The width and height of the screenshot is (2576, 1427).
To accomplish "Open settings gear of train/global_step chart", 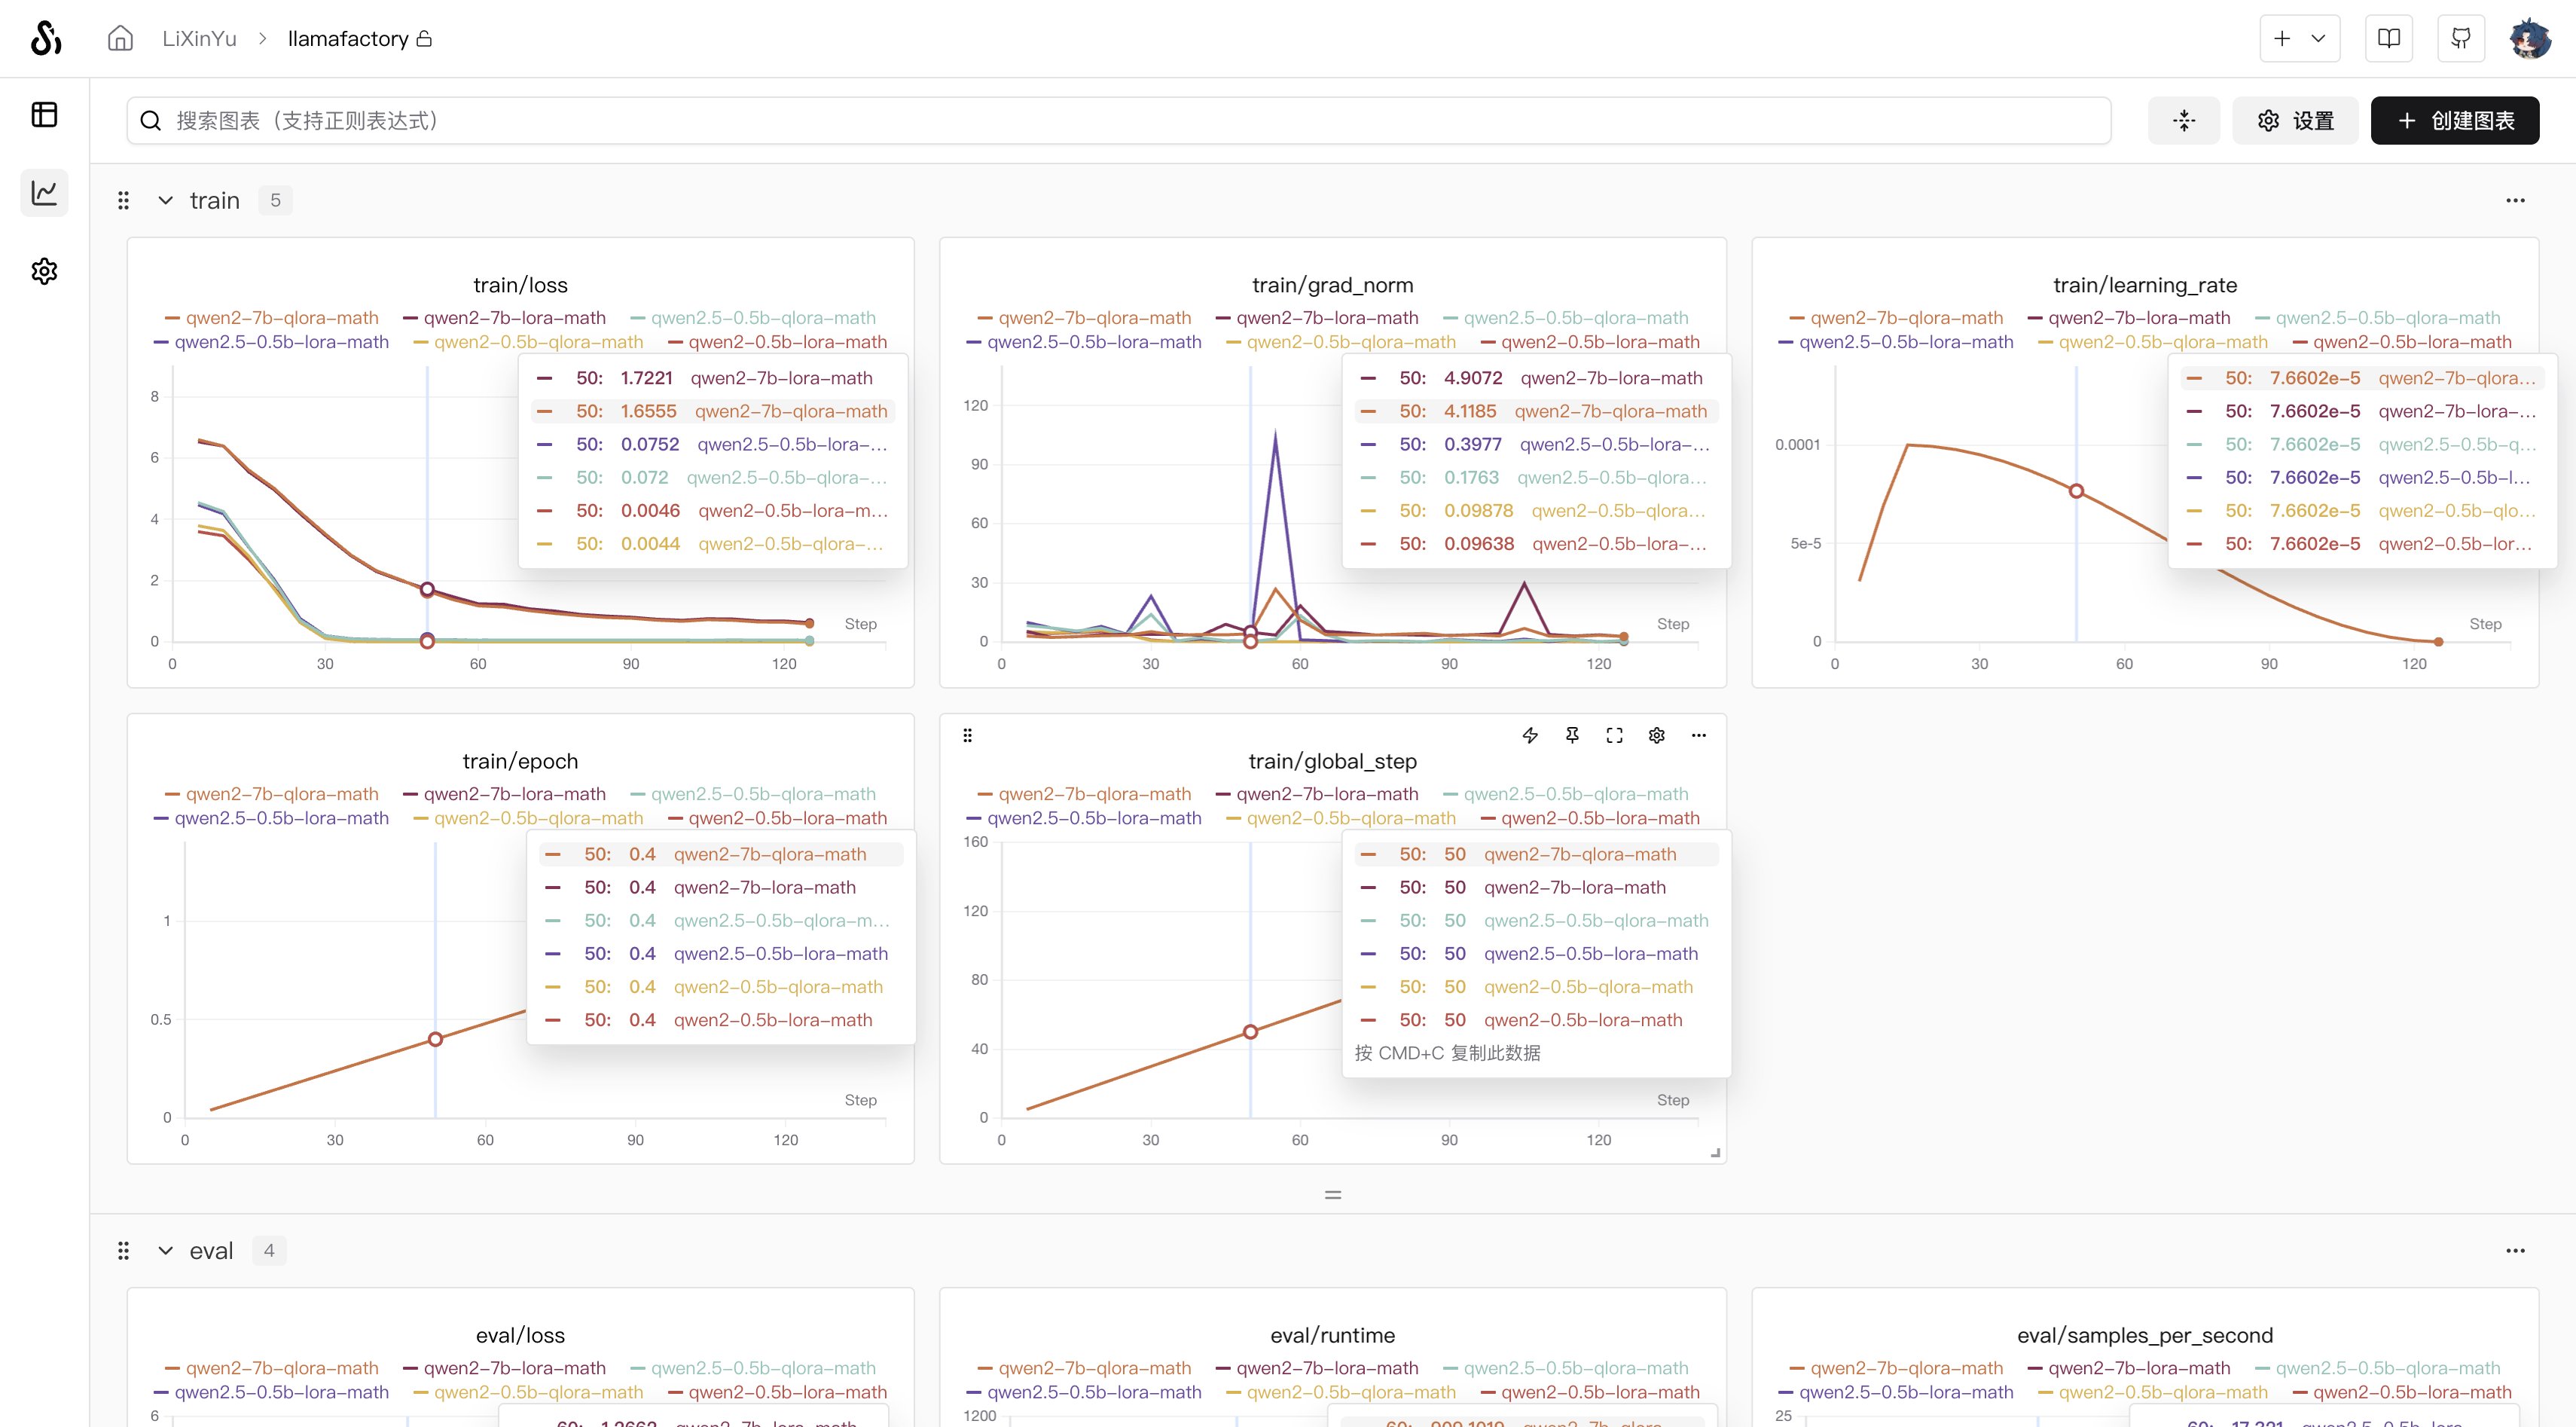I will tap(1657, 735).
